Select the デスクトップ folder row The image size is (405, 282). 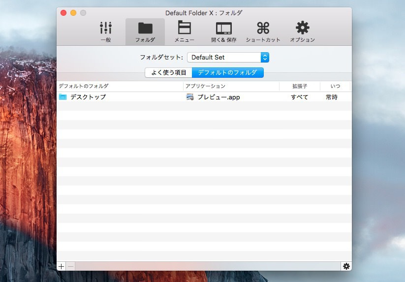[x=88, y=97]
